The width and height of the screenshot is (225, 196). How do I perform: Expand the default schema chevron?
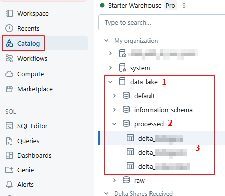(x=114, y=96)
